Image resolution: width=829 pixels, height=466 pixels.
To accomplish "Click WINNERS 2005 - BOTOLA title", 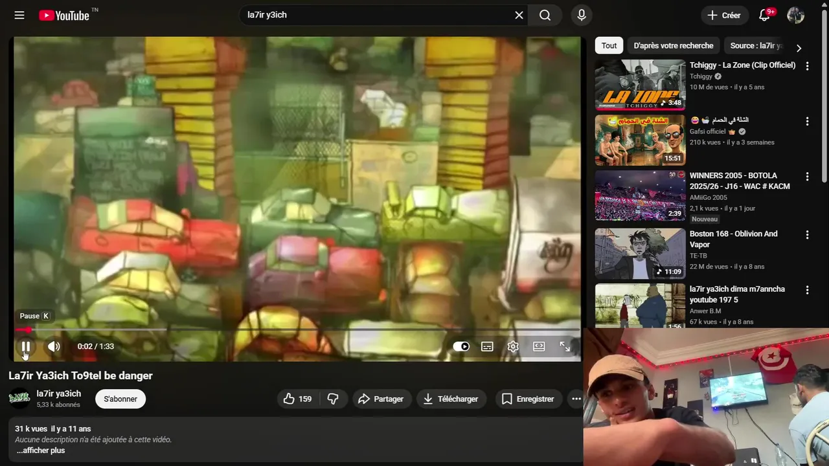I will pos(740,181).
